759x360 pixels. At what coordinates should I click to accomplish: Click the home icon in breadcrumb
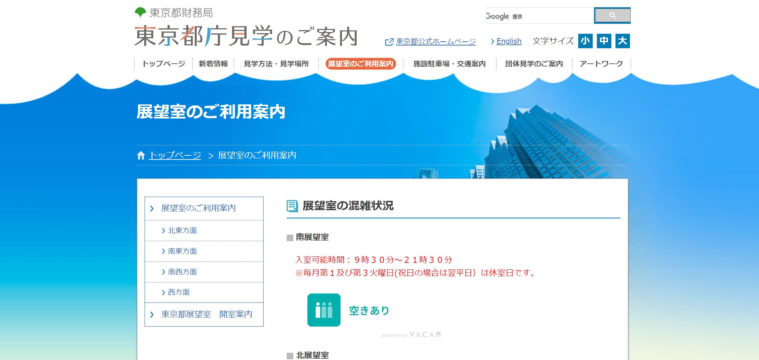pyautogui.click(x=141, y=156)
